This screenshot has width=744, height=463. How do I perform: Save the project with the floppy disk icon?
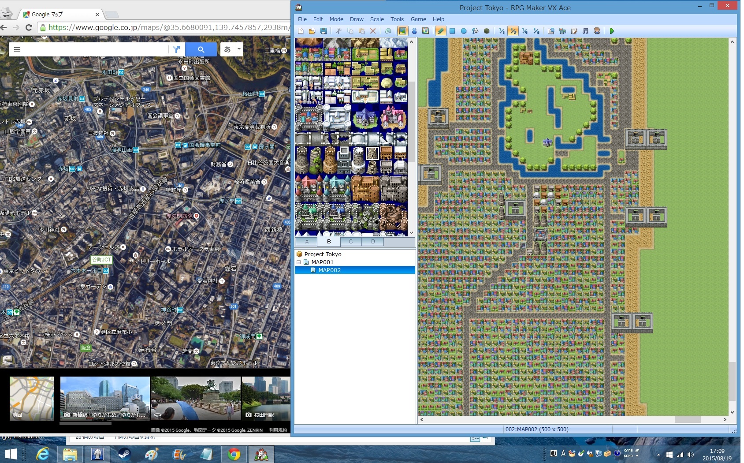tap(324, 31)
